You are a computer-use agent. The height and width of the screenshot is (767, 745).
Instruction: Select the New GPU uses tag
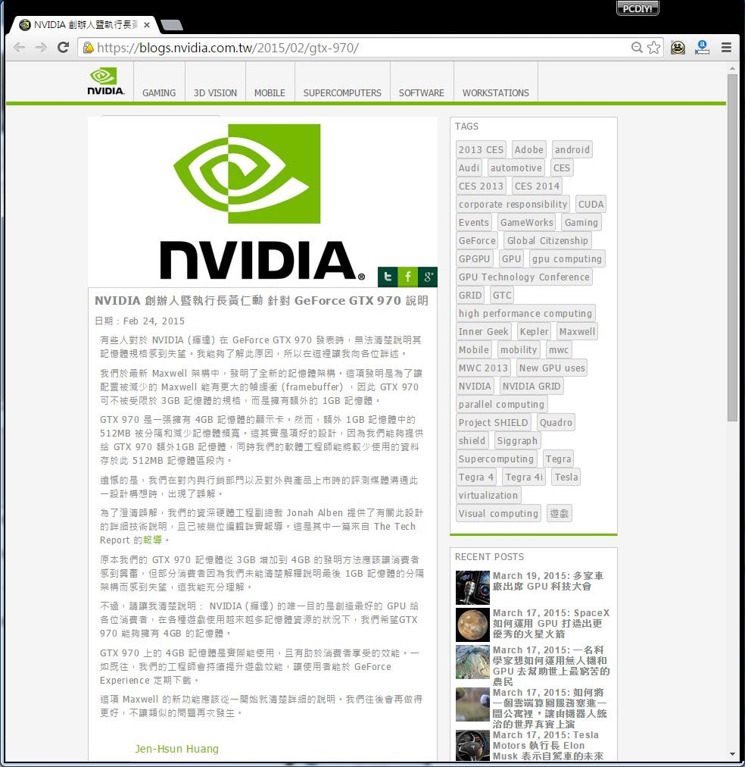[x=552, y=368]
